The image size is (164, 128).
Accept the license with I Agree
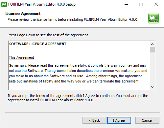point(119,120)
